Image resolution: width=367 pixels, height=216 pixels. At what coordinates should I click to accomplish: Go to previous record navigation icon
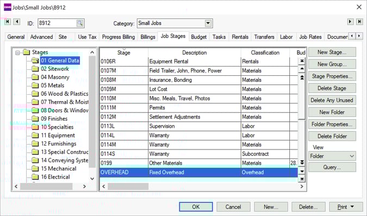pyautogui.click(x=17, y=22)
